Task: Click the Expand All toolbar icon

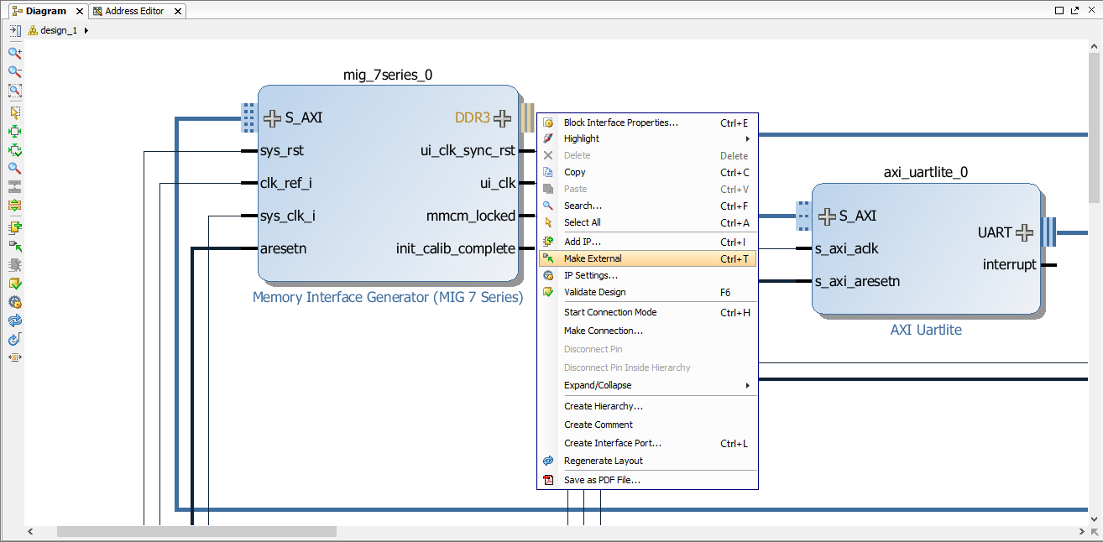Action: tap(14, 206)
